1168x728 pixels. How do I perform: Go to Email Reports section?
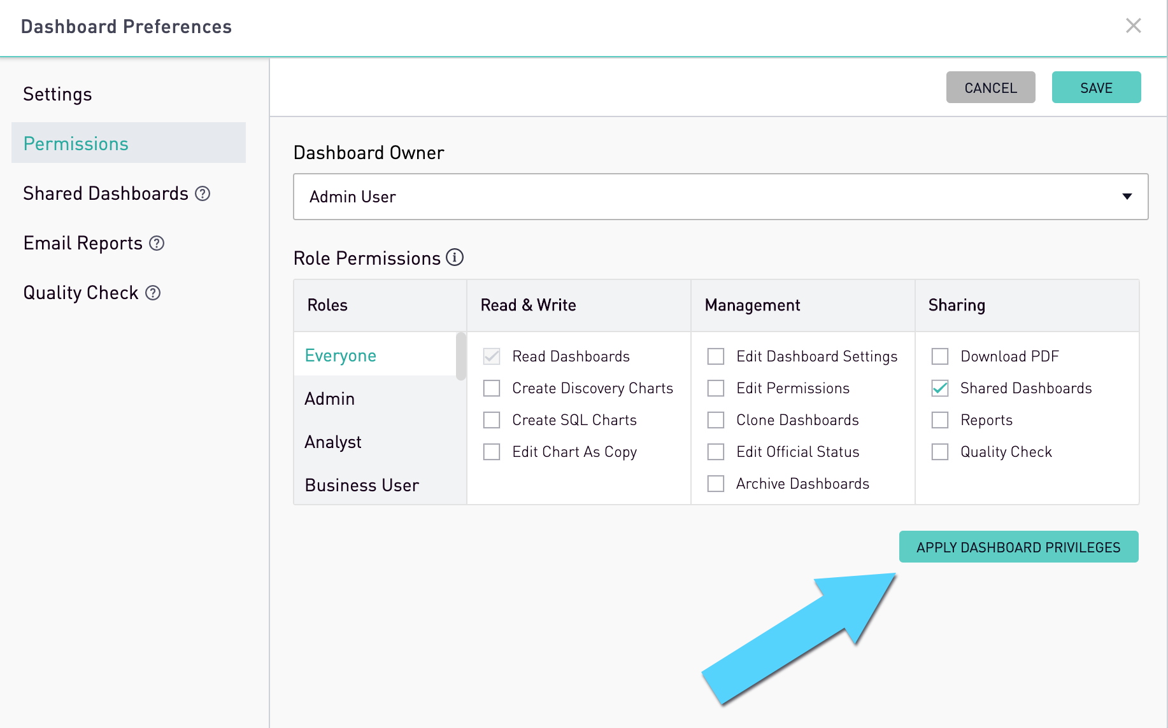point(83,243)
